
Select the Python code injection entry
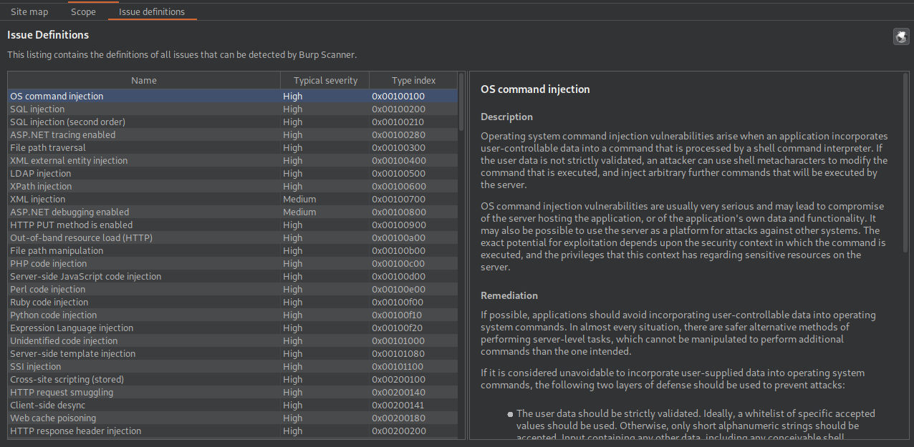point(233,315)
